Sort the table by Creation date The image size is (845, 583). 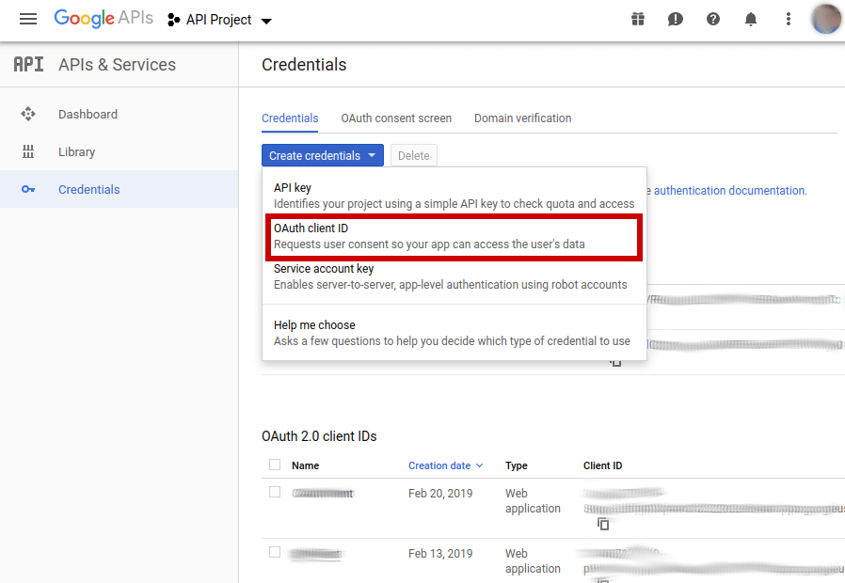pos(440,465)
